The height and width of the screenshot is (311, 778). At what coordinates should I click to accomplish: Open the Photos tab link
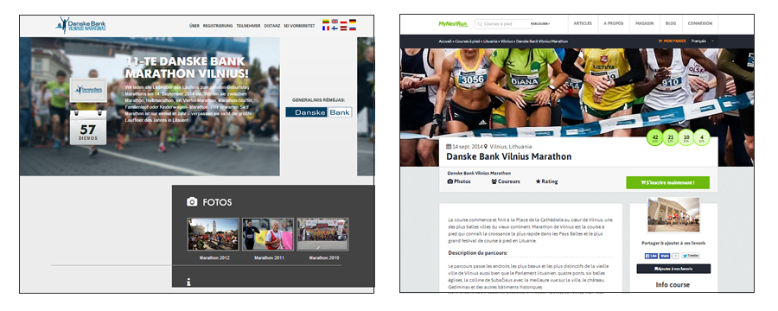tap(459, 181)
